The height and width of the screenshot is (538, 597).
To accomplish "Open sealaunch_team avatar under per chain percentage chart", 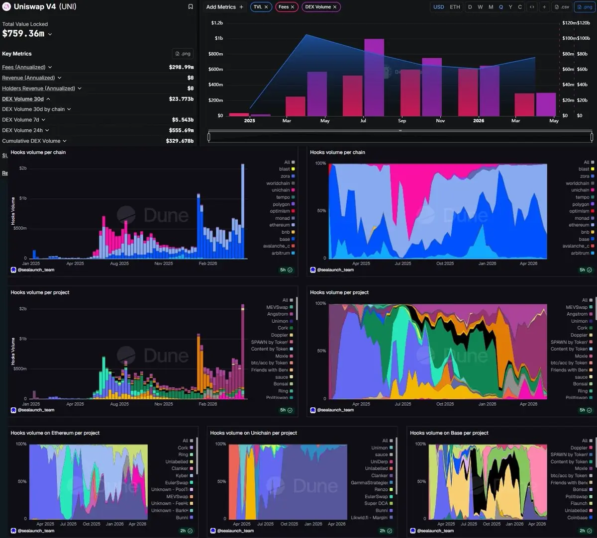I will click(x=313, y=270).
